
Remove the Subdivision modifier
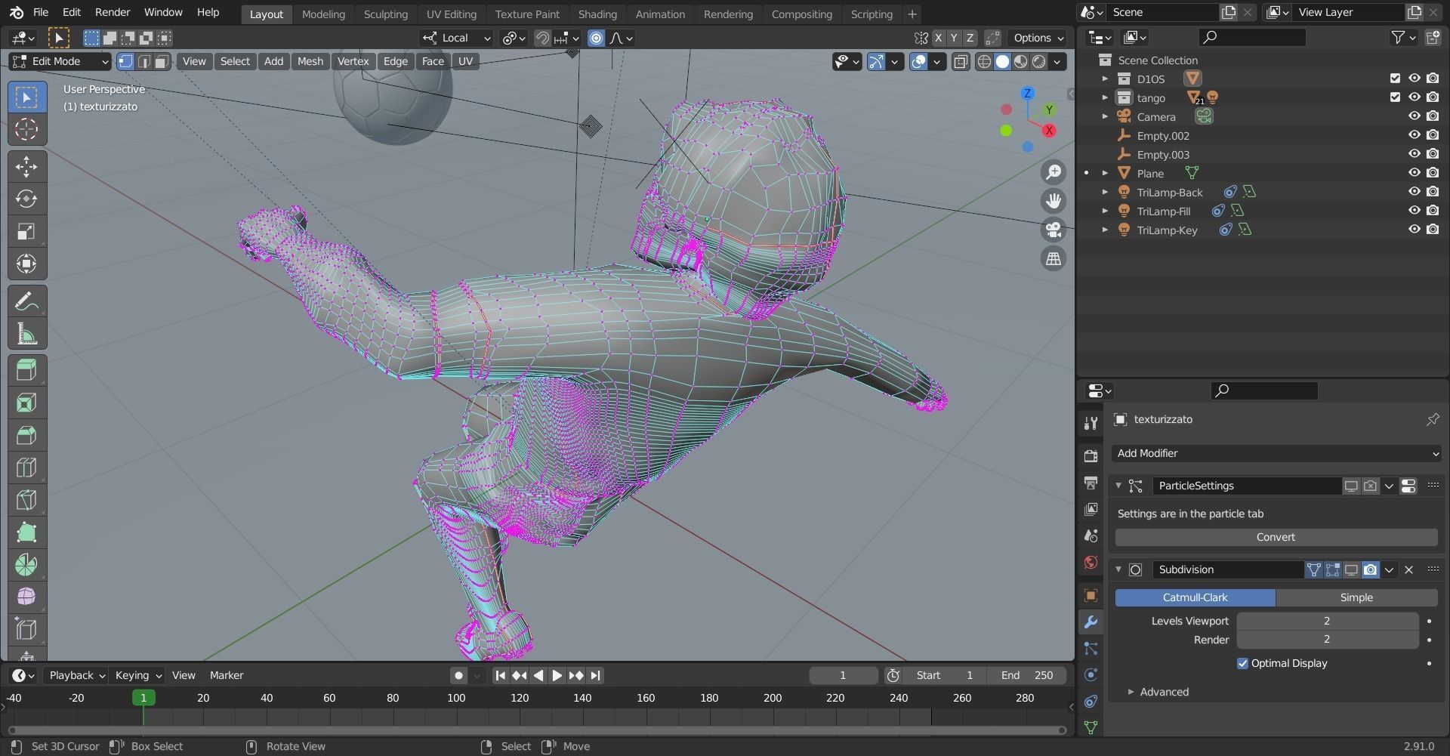[x=1408, y=570]
